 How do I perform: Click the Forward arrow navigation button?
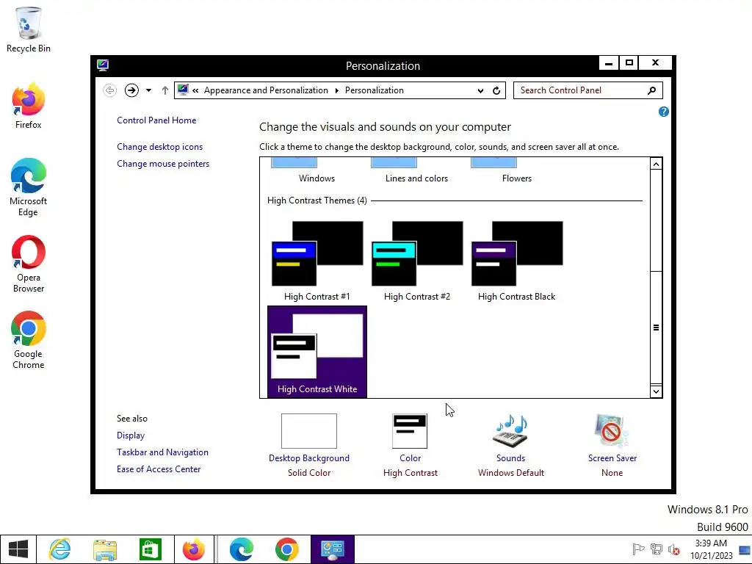click(131, 90)
